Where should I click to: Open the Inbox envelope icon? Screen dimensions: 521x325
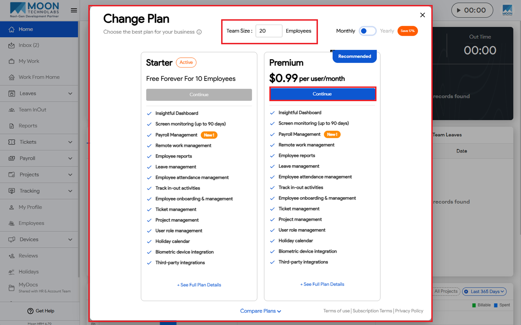(12, 45)
